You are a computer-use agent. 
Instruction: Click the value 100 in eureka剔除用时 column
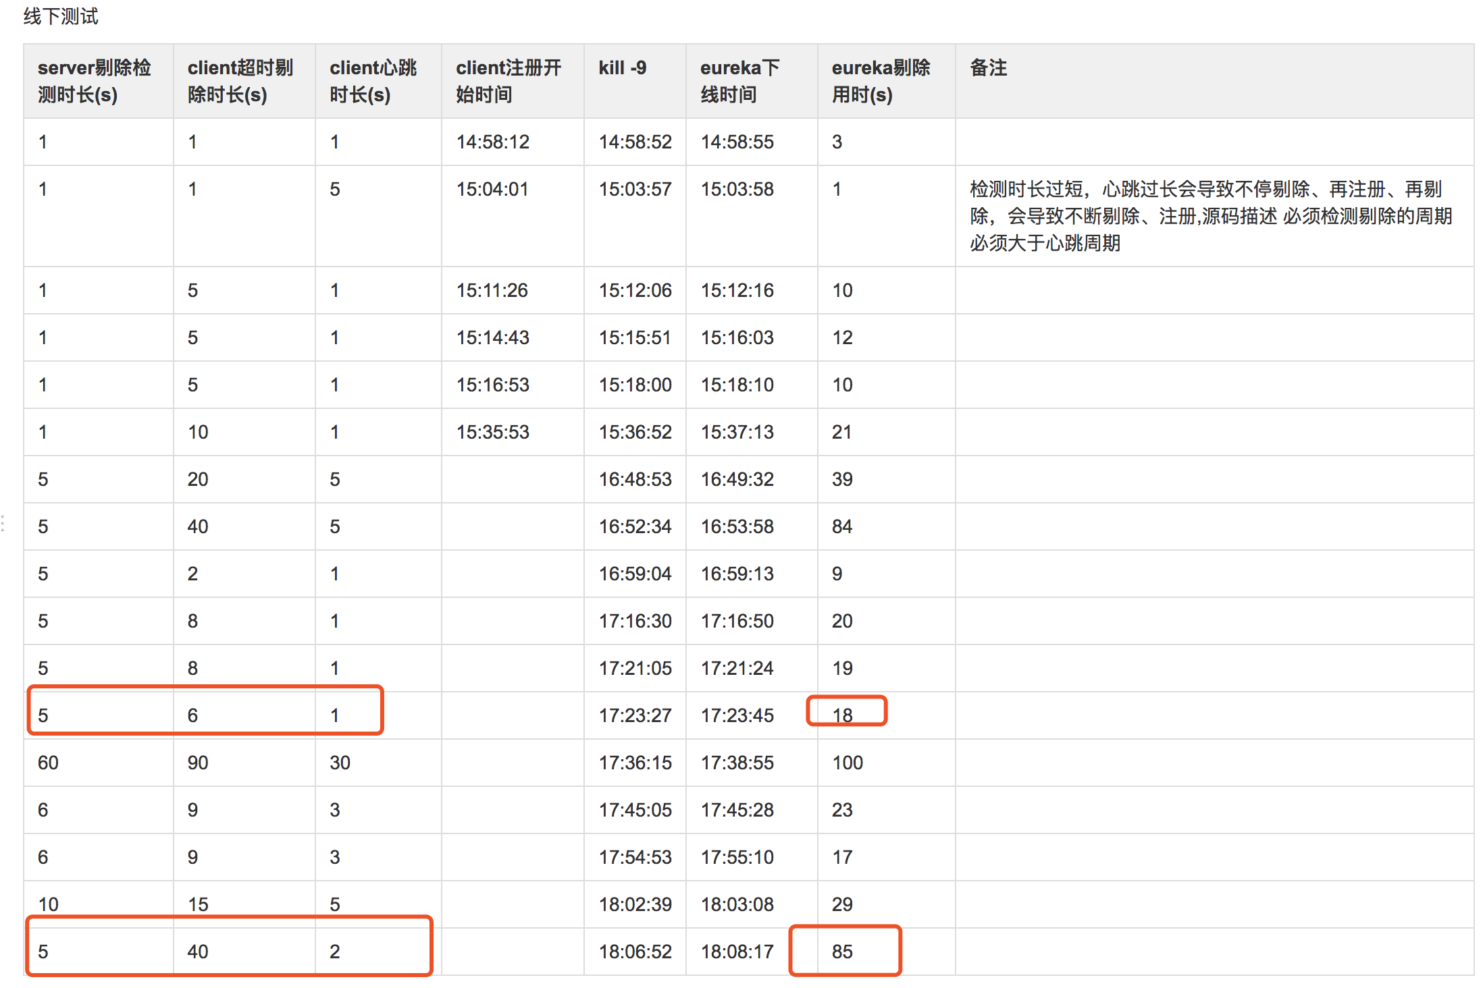pos(848,763)
